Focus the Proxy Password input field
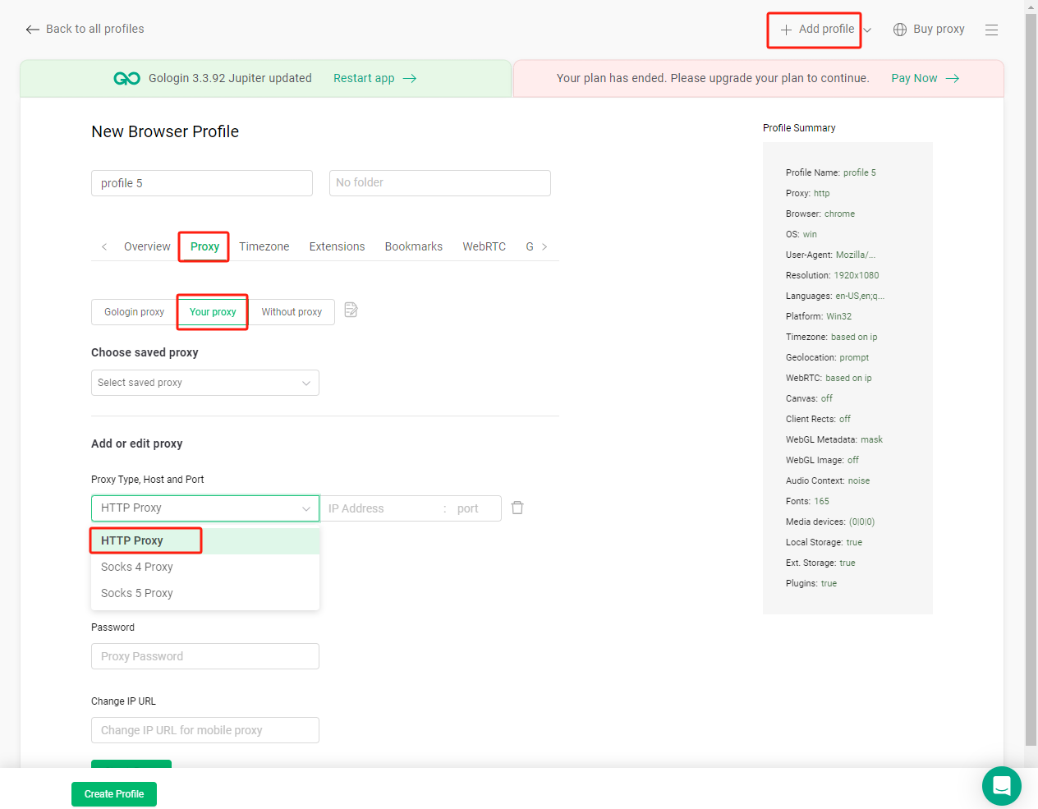 [204, 656]
